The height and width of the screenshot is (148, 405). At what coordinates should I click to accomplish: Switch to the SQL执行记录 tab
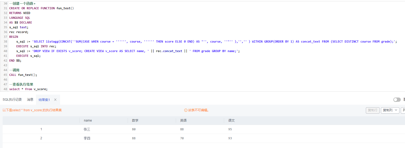tap(12, 100)
